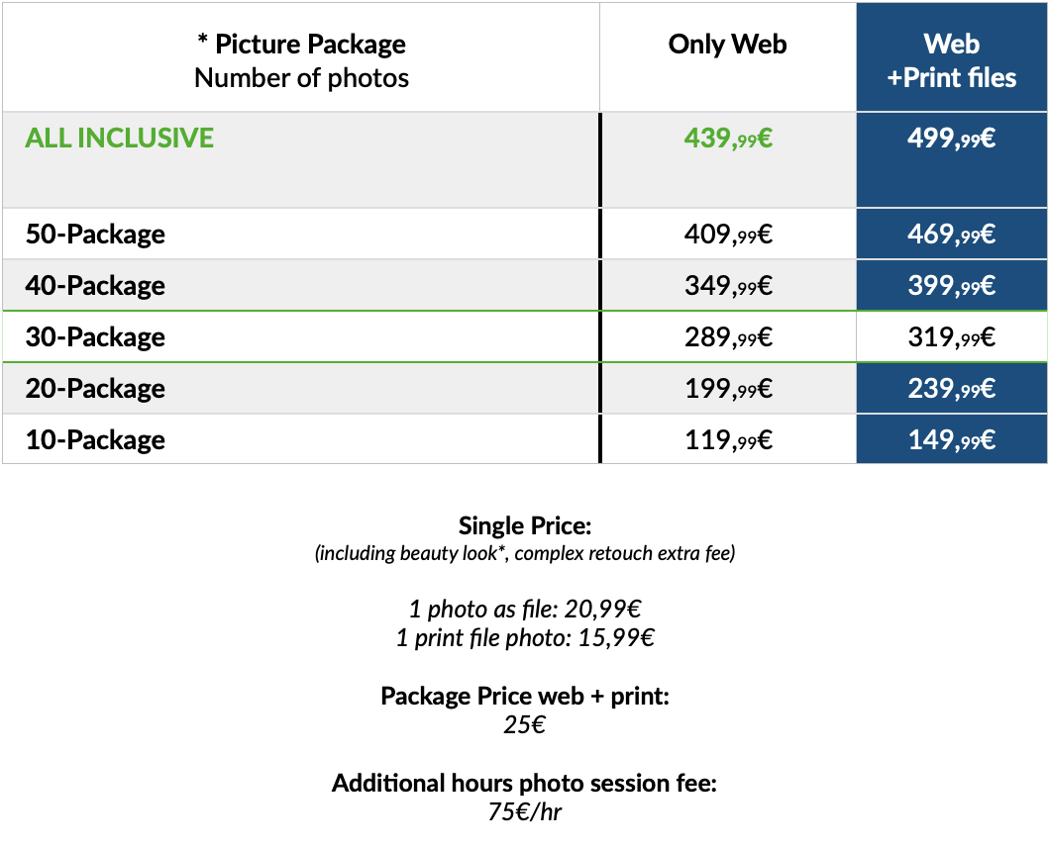
Task: Click the 319,99€ Web+Print price
Action: point(951,337)
